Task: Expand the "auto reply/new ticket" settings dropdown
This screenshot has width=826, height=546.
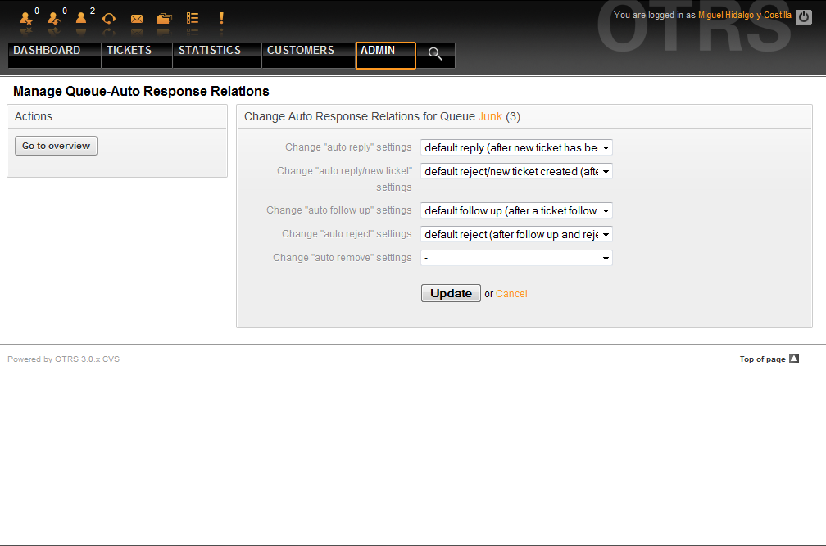Action: coord(516,172)
